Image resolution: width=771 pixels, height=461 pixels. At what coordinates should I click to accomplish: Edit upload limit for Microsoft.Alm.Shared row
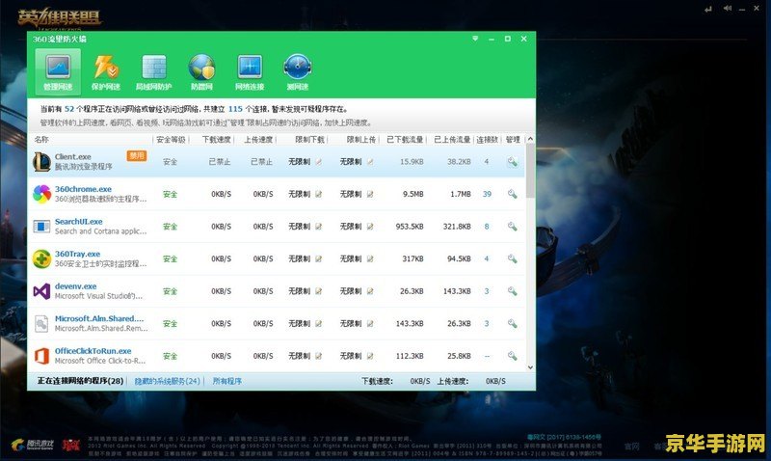[370, 324]
